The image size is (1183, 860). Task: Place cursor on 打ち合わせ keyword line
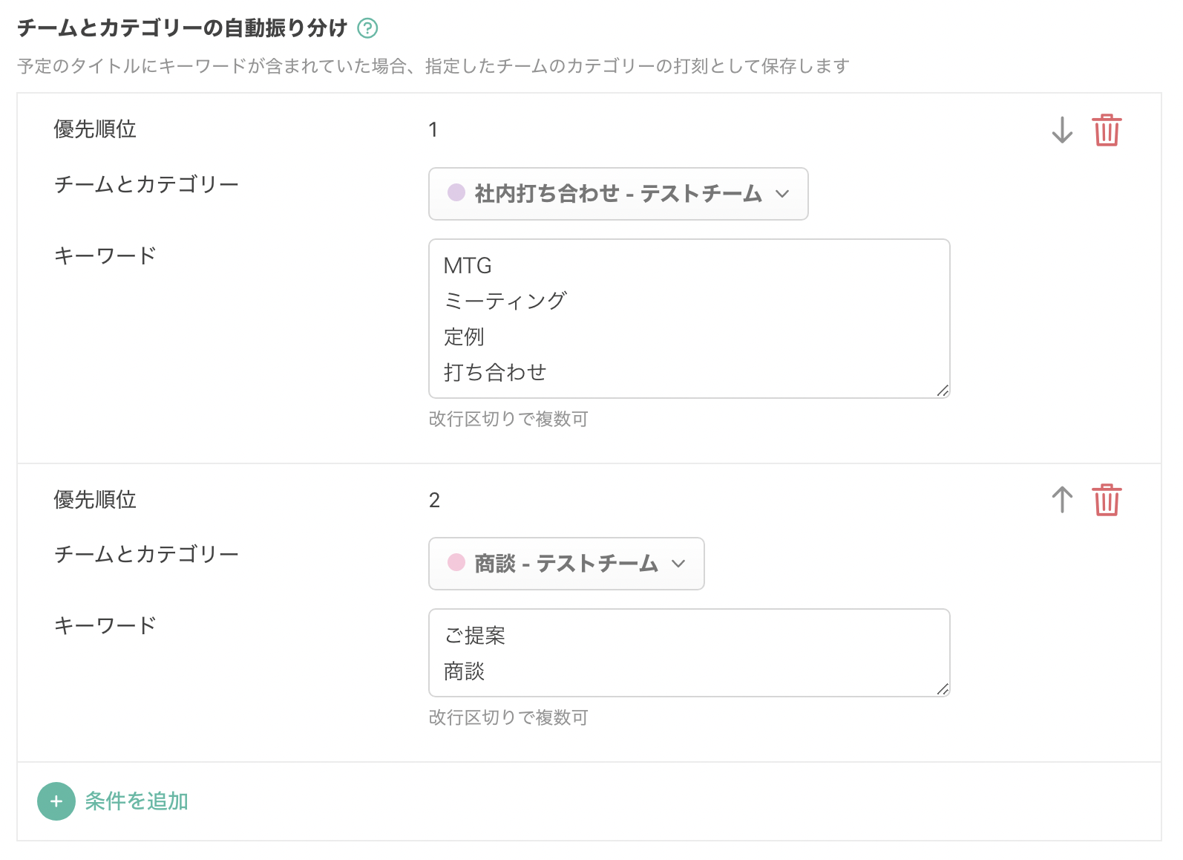pos(495,372)
